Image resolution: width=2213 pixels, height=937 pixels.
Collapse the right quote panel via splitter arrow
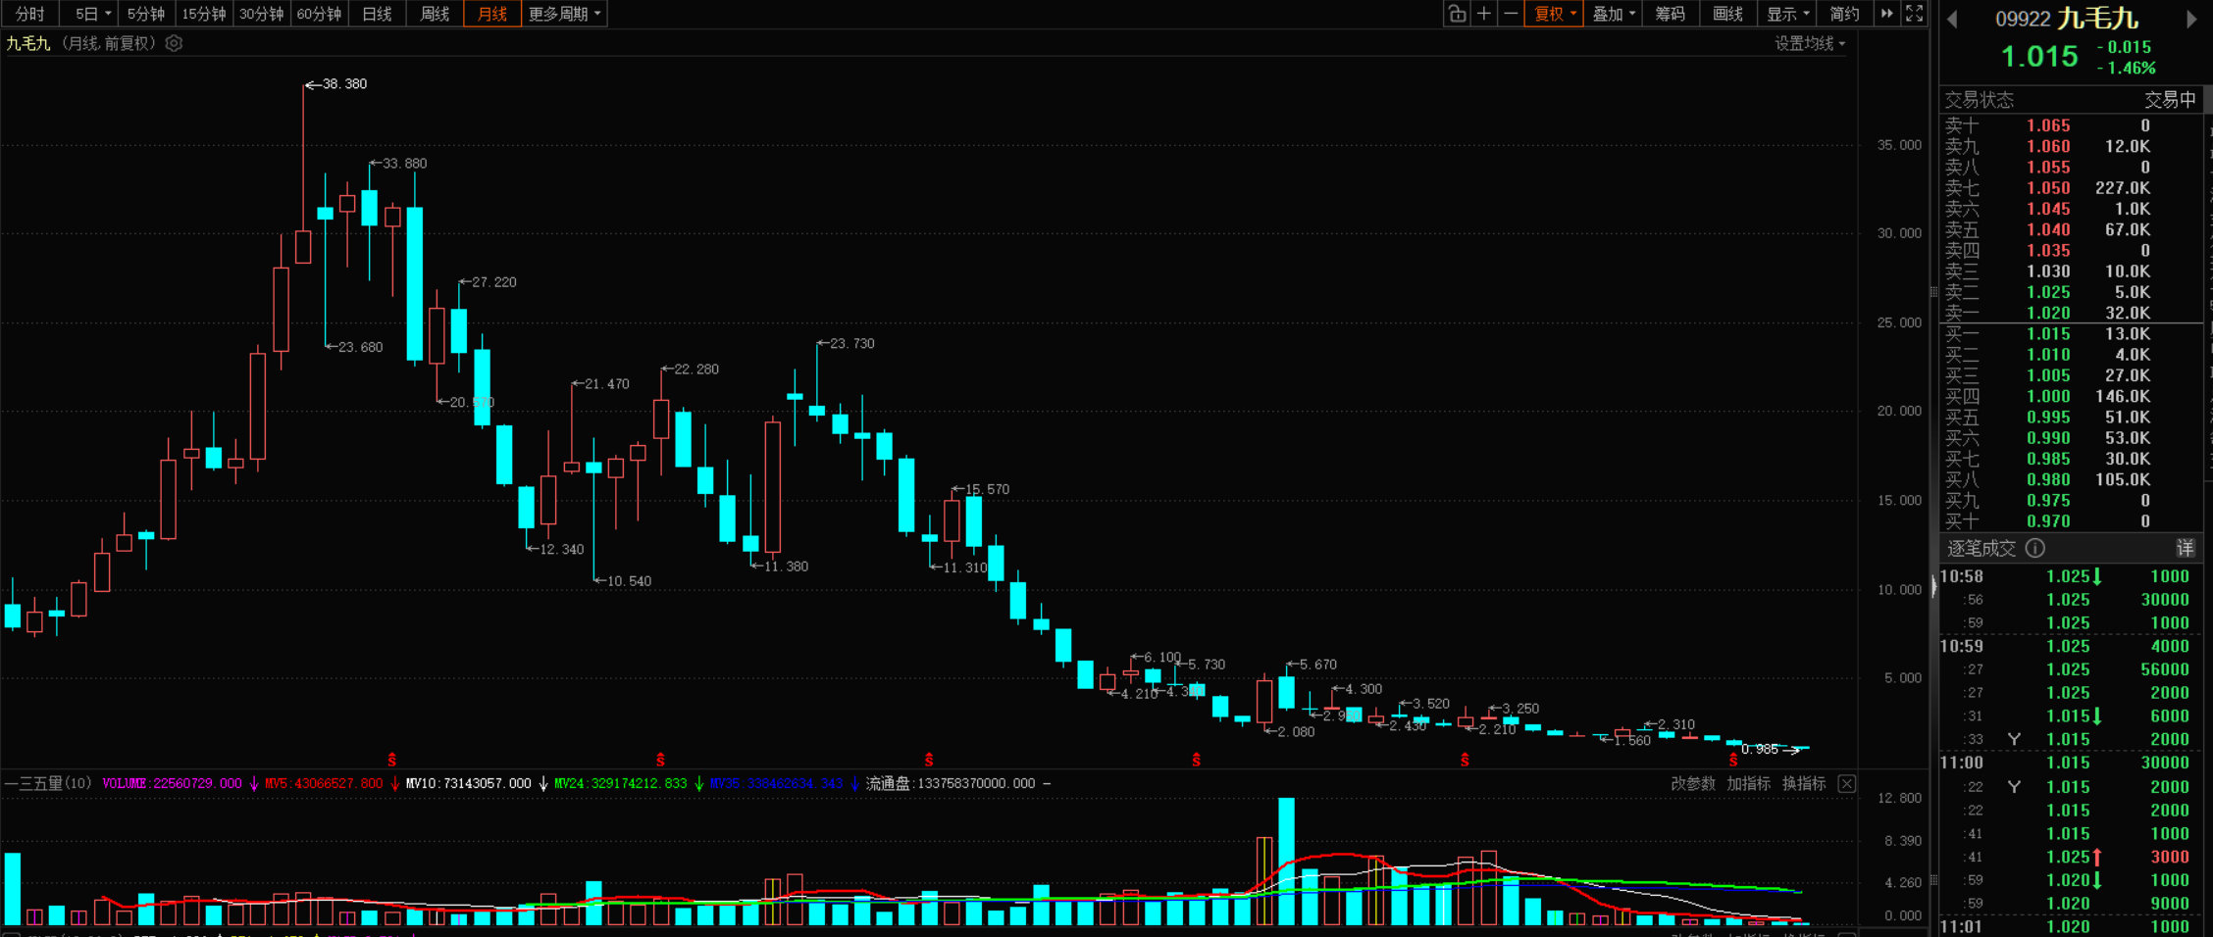pyautogui.click(x=1933, y=586)
